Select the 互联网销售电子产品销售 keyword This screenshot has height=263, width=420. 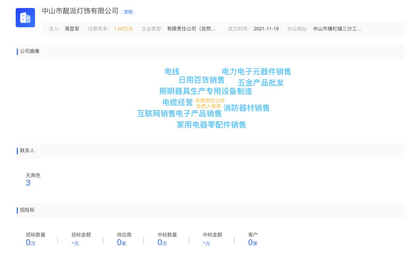[180, 114]
